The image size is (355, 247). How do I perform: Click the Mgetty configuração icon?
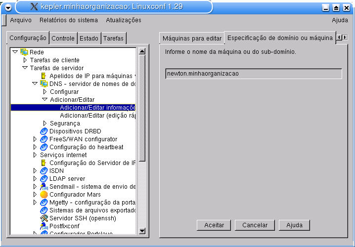point(44,203)
